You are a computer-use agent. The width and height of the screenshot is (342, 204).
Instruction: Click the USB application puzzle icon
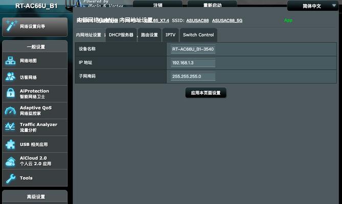click(x=10, y=144)
